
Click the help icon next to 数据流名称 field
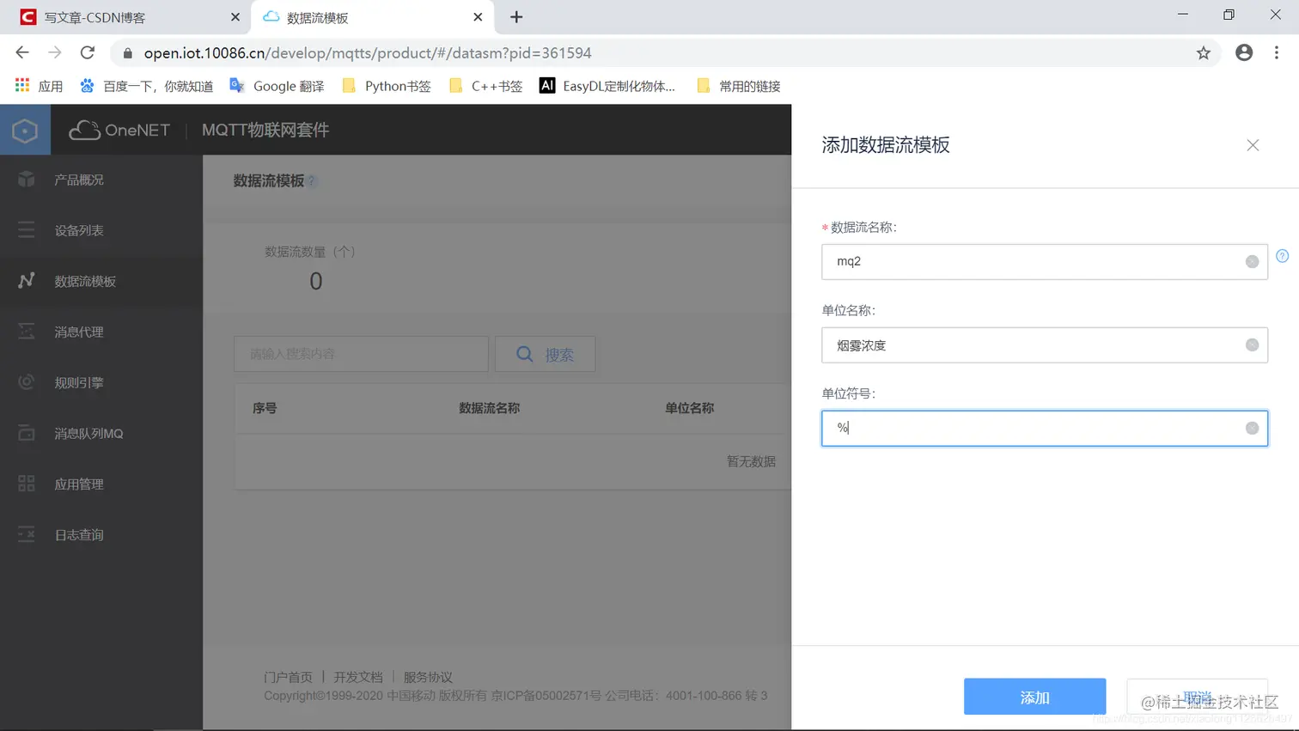(x=1282, y=256)
